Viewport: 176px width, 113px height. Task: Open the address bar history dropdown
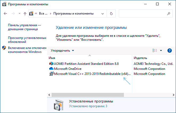tap(102, 14)
